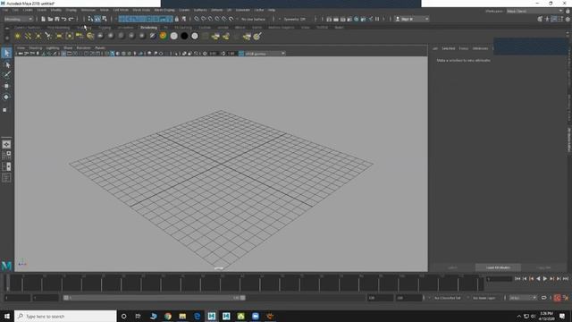Screen dimensions: 572x322
Task: Click the black surface shader sphere icon
Action: coord(184,36)
